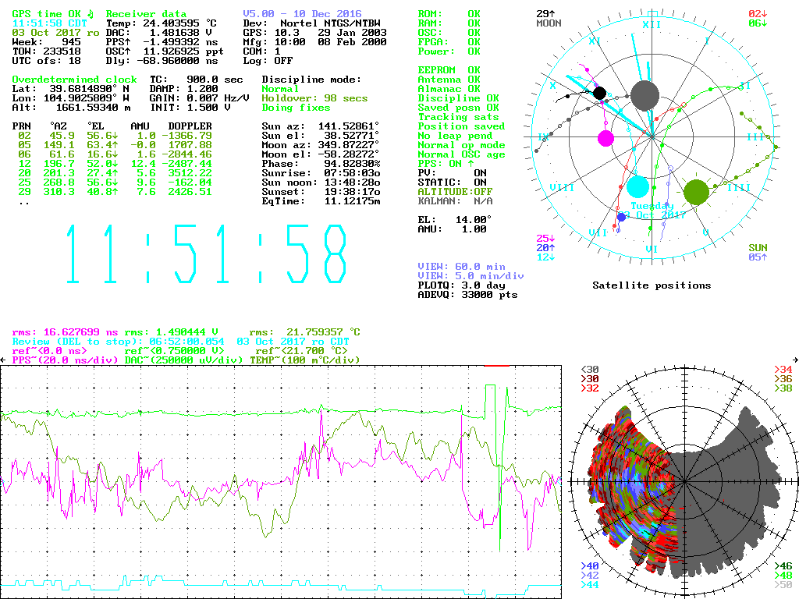This screenshot has width=799, height=599.
Task: Click the red 02↓ legend label
Action: point(758,14)
